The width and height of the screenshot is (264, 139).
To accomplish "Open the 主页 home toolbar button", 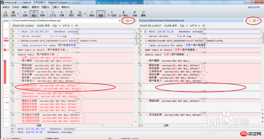I will 5,14.
